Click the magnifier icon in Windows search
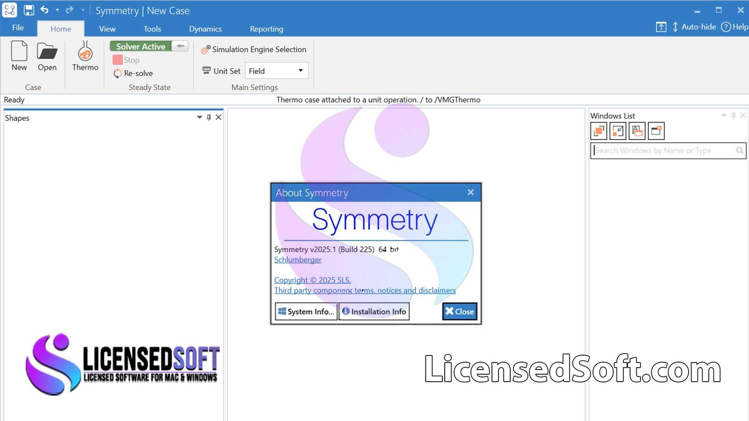 point(740,151)
